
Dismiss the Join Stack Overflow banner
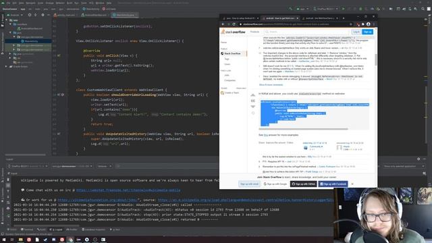352,184
